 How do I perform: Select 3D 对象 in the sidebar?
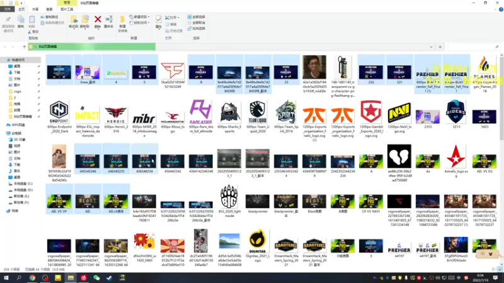click(x=20, y=140)
